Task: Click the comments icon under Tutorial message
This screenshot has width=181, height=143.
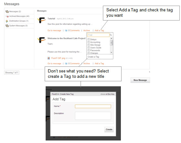Action: pyautogui.click(x=66, y=31)
